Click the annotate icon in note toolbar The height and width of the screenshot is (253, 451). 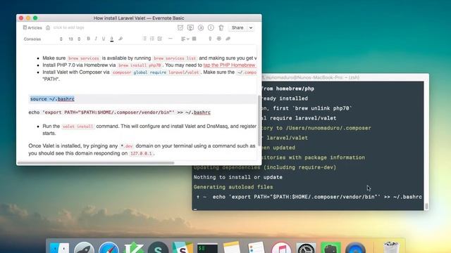coord(201,27)
